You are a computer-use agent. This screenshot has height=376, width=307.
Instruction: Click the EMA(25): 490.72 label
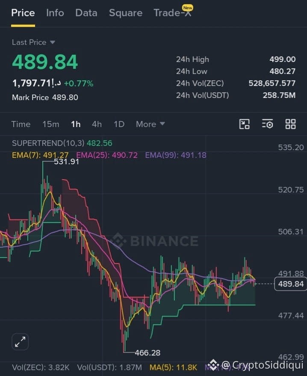[x=107, y=155]
